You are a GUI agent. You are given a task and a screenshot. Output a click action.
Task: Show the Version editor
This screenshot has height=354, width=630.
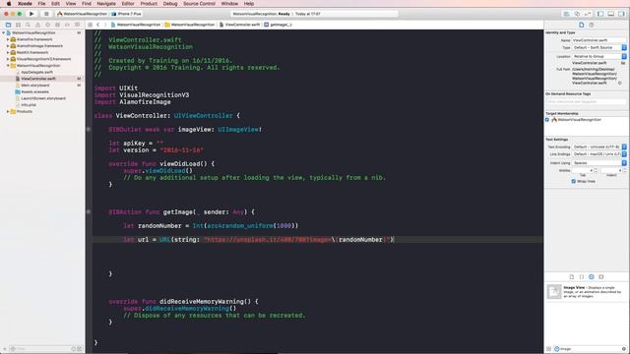[x=588, y=14]
